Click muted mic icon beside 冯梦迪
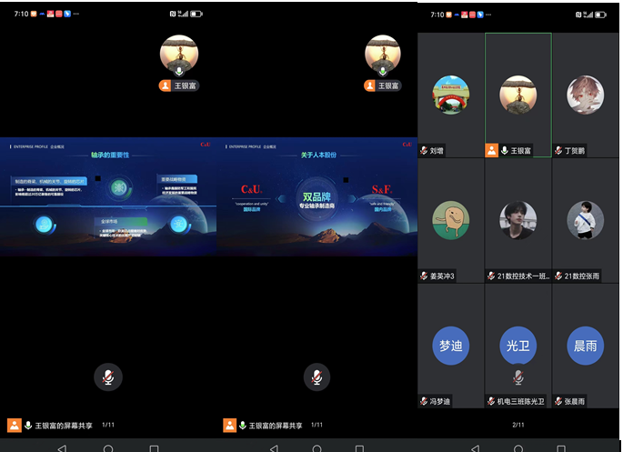Screen dimensions: 623x452 click(x=424, y=401)
